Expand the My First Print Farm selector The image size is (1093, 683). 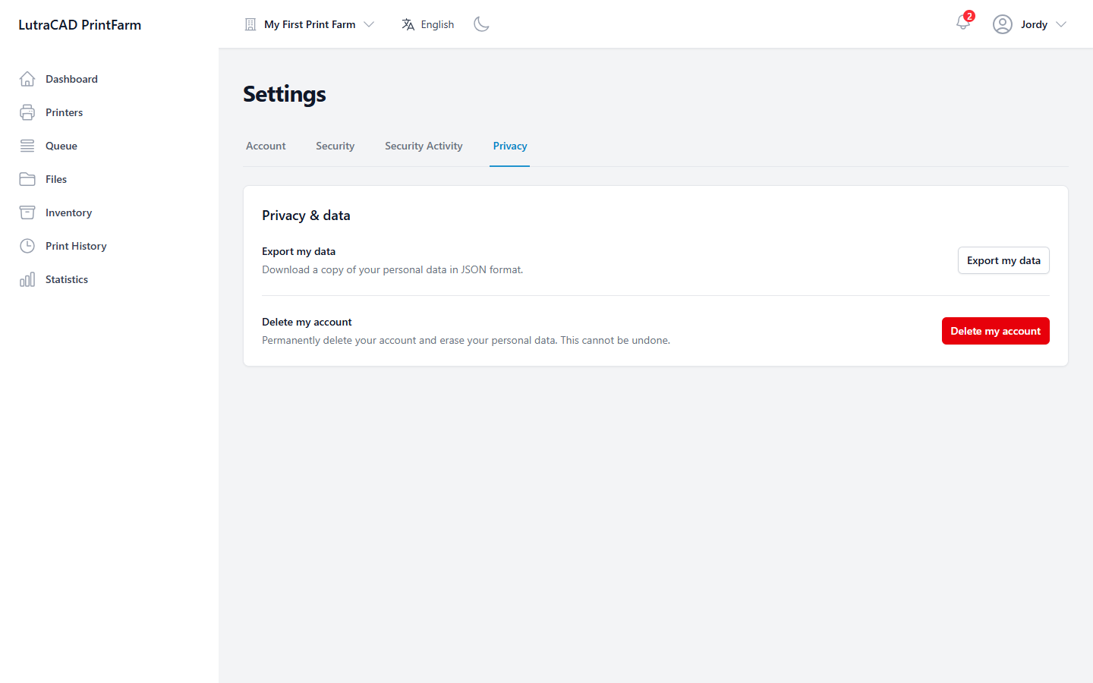(310, 24)
